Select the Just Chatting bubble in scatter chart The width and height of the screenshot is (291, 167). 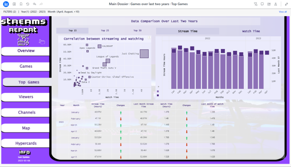[x=144, y=54]
